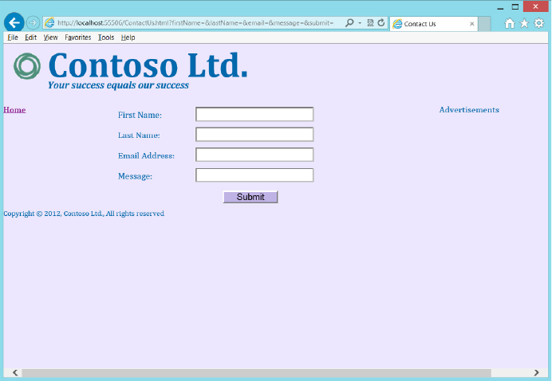Open the Help menu
The width and height of the screenshot is (552, 381).
pyautogui.click(x=128, y=37)
